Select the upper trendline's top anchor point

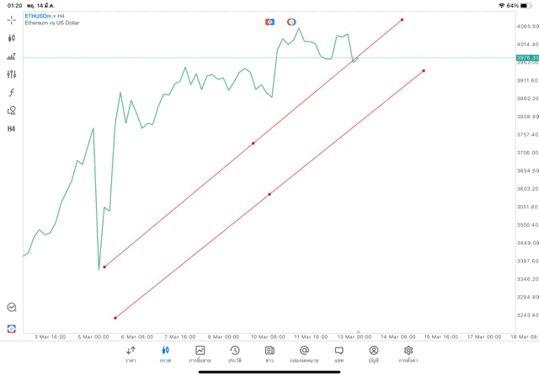pyautogui.click(x=403, y=19)
